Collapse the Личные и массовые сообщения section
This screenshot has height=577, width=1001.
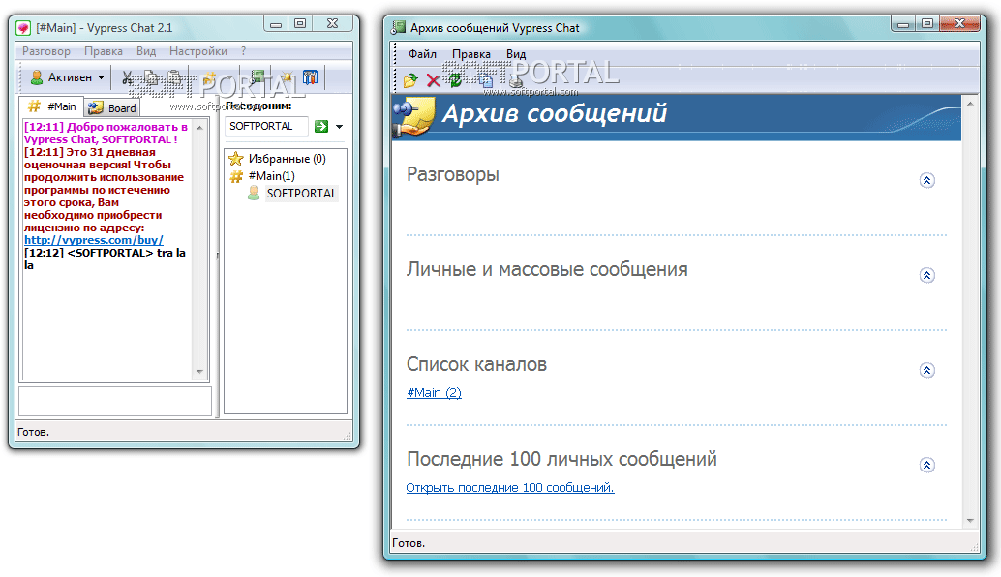point(927,275)
